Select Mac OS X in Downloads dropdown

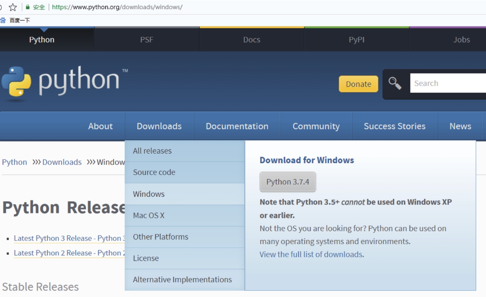coord(185,215)
